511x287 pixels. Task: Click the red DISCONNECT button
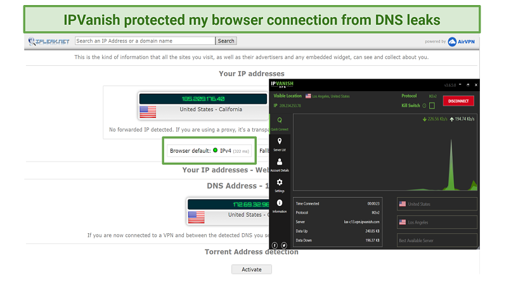coord(458,101)
